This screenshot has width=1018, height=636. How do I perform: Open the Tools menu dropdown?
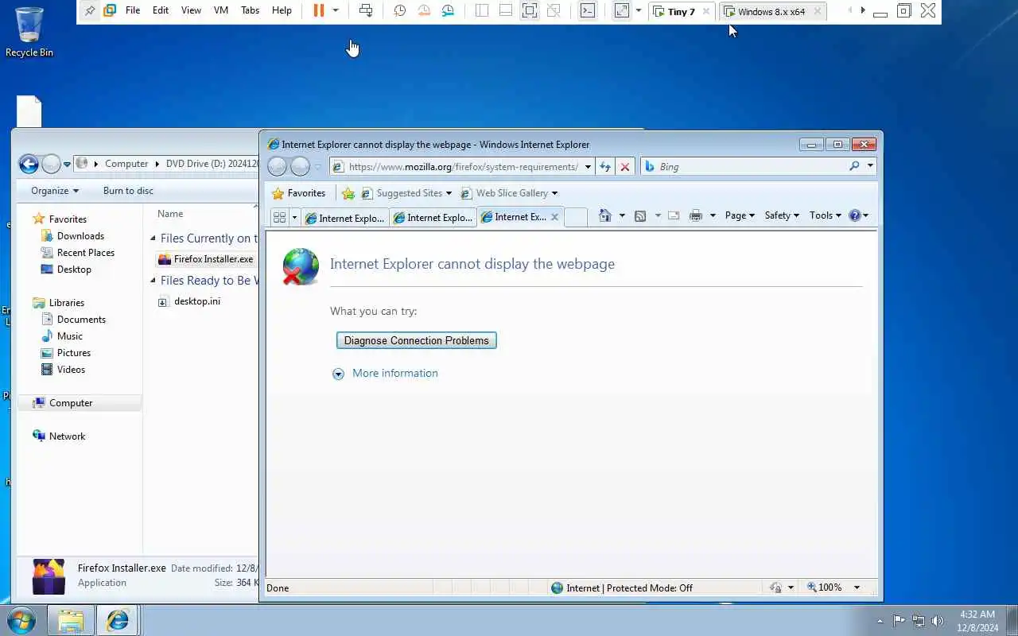click(825, 215)
